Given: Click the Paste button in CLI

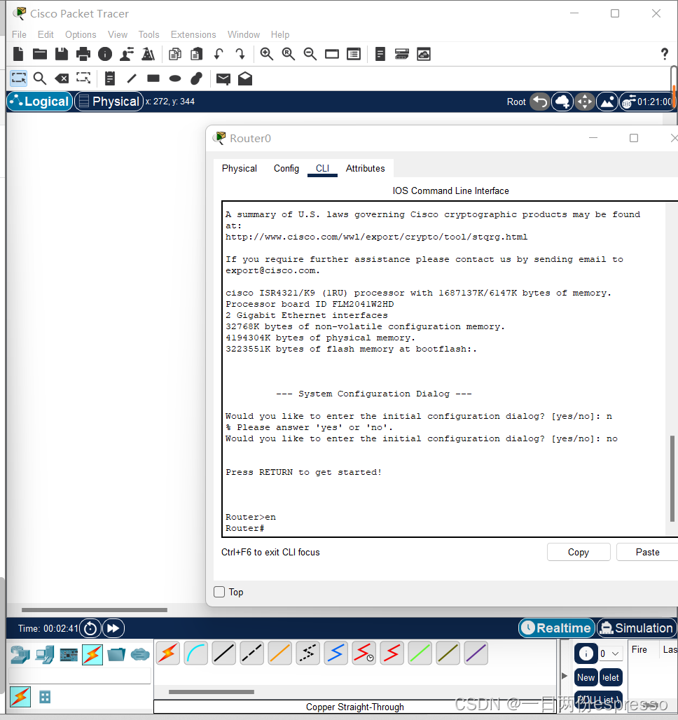Looking at the screenshot, I should (x=647, y=552).
